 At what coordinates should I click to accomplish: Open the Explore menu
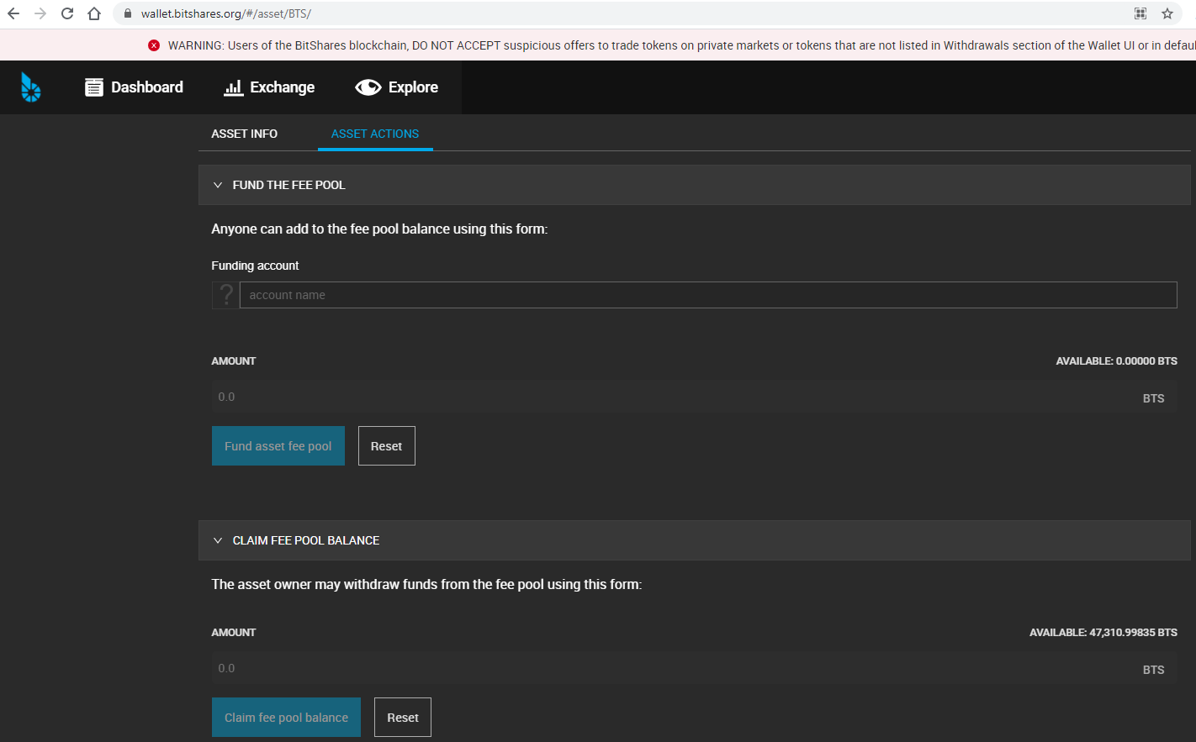pyautogui.click(x=397, y=87)
